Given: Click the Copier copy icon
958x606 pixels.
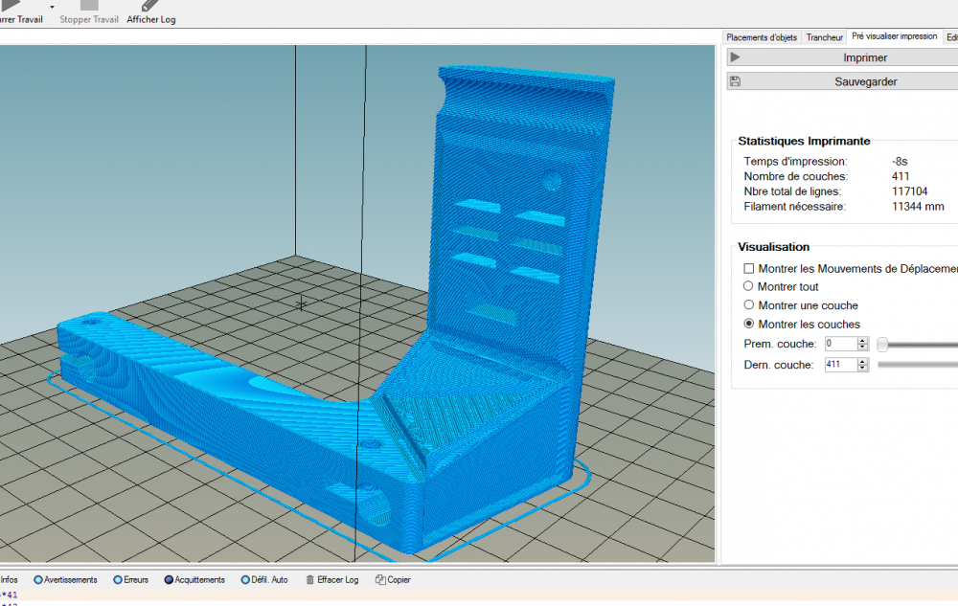Looking at the screenshot, I should coord(380,579).
